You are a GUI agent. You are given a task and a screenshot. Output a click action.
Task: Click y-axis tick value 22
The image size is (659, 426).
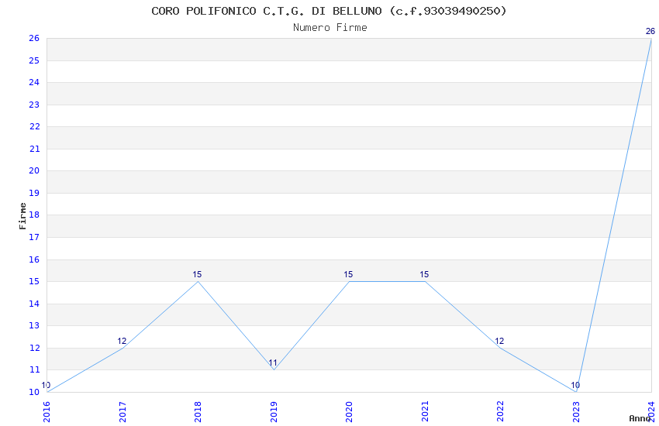34,126
